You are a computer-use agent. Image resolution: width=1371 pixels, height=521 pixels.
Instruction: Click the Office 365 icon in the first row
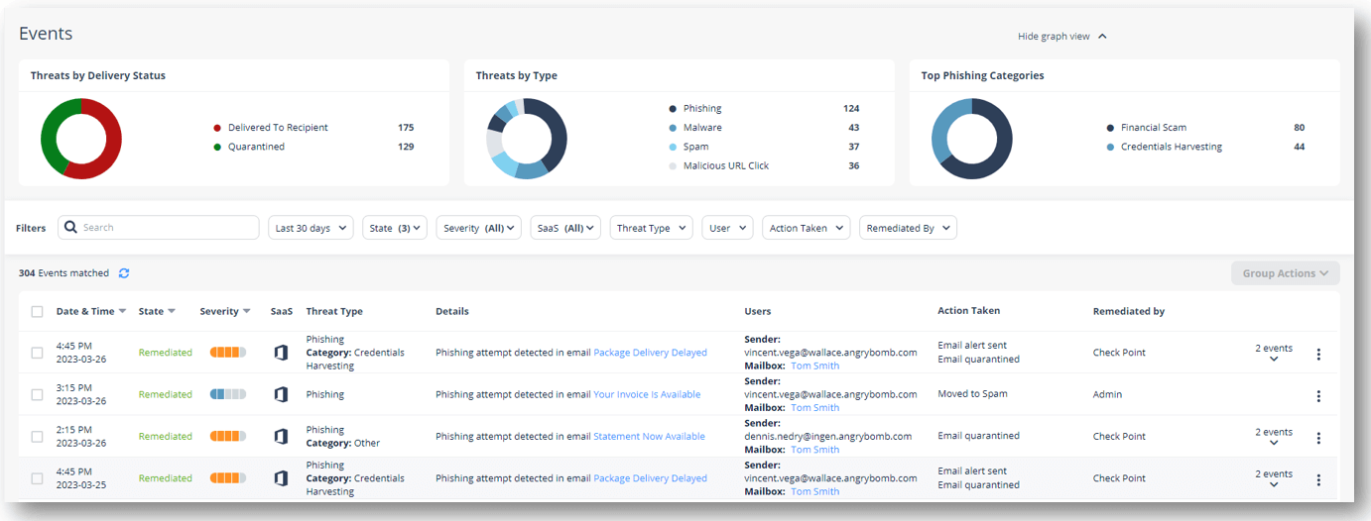click(281, 353)
